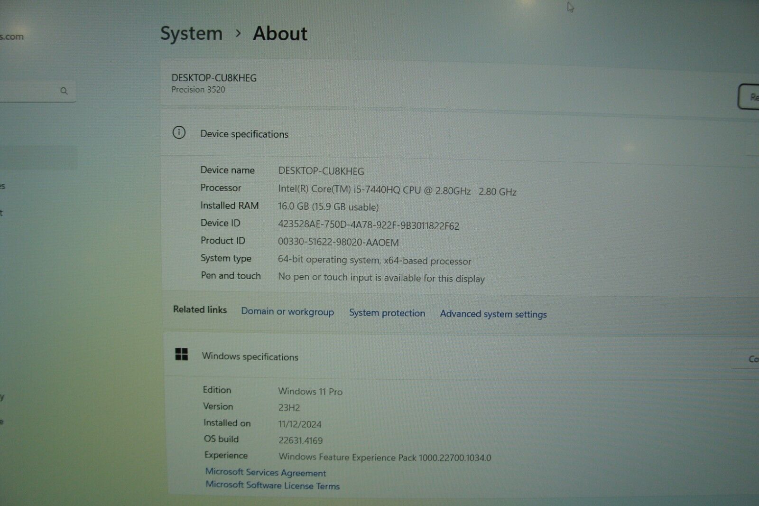The height and width of the screenshot is (506, 759).
Task: Click the About page title
Action: 280,33
